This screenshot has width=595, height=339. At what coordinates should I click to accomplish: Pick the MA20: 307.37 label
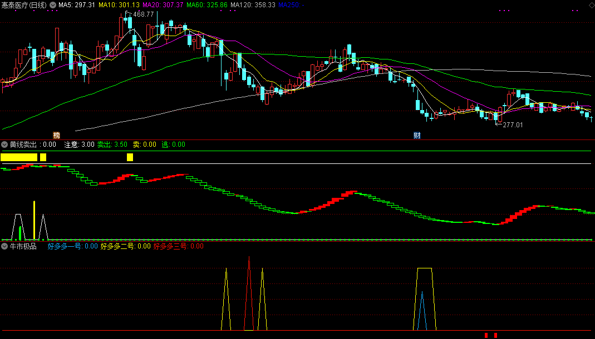coord(163,5)
